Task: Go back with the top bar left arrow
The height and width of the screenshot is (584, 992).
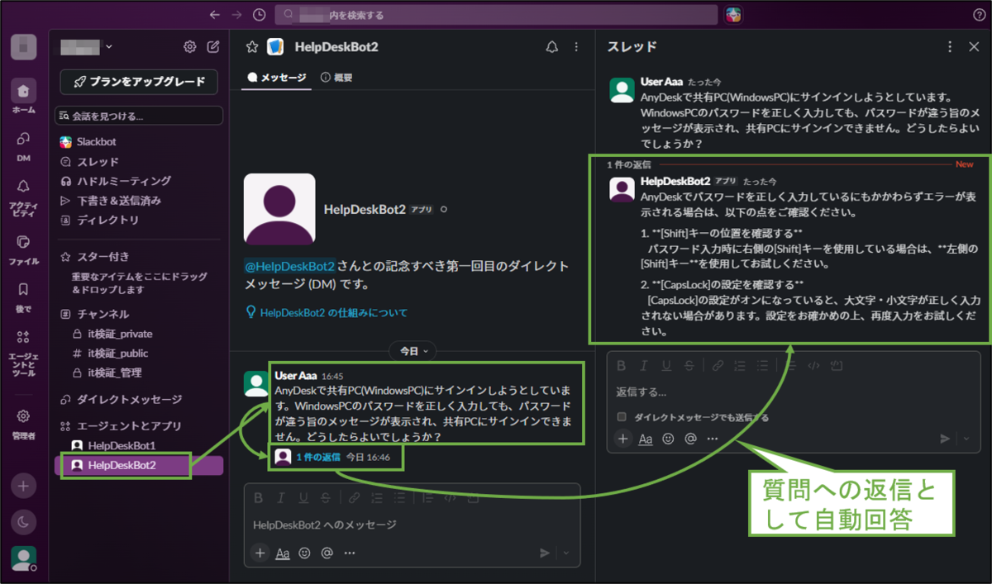Action: coord(215,15)
